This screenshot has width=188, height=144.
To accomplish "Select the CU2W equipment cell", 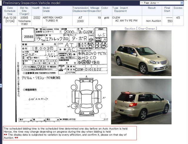I will coord(127,21).
